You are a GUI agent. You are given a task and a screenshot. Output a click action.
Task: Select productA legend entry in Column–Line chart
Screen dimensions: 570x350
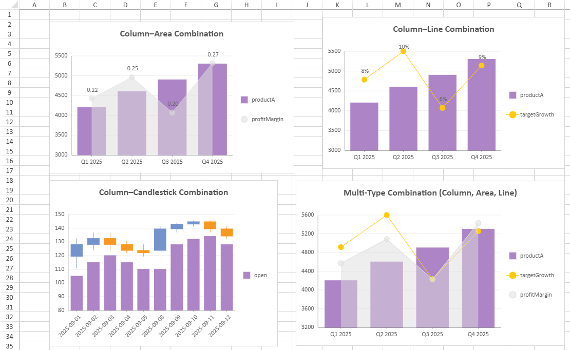[531, 95]
